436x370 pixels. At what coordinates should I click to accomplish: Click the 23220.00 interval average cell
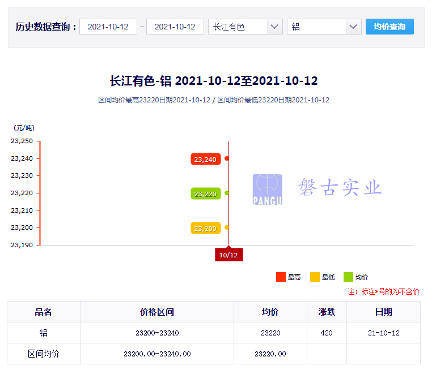point(270,354)
